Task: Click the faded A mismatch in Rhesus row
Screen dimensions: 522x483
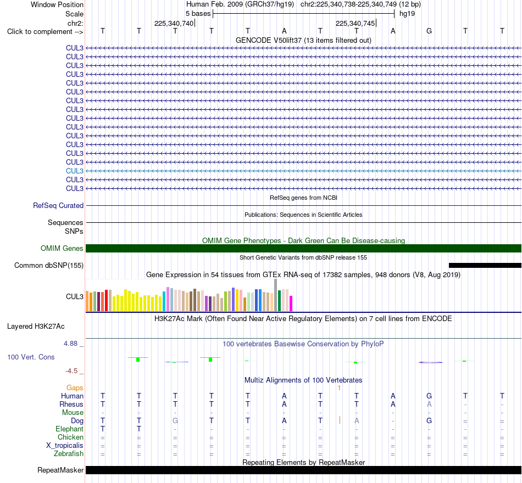Action: coord(429,405)
